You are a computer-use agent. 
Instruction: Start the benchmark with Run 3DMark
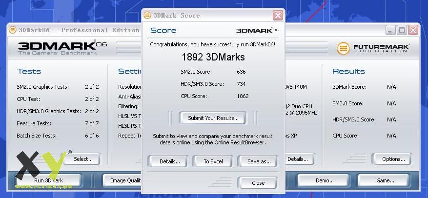[x=48, y=180]
